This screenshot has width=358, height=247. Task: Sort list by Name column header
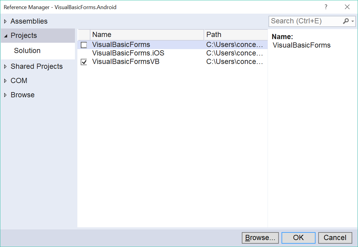coord(147,35)
